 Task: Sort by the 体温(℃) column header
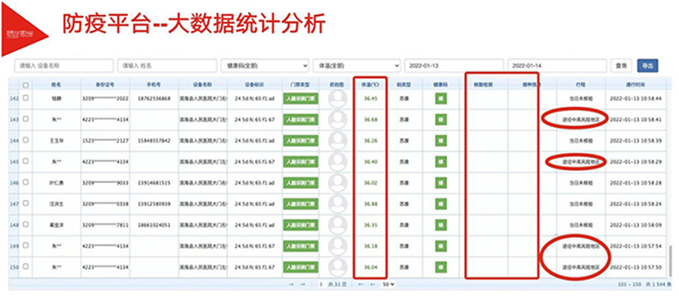pyautogui.click(x=370, y=85)
